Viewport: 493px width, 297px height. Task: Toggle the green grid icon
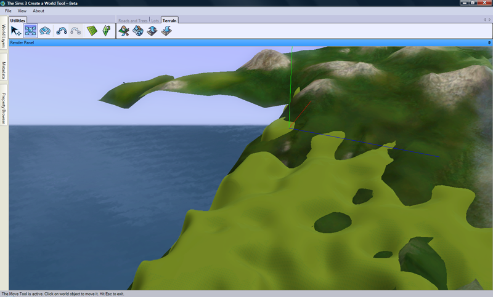[92, 31]
